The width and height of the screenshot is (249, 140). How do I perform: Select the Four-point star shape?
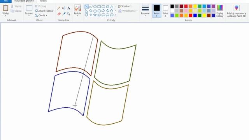pos(91,15)
